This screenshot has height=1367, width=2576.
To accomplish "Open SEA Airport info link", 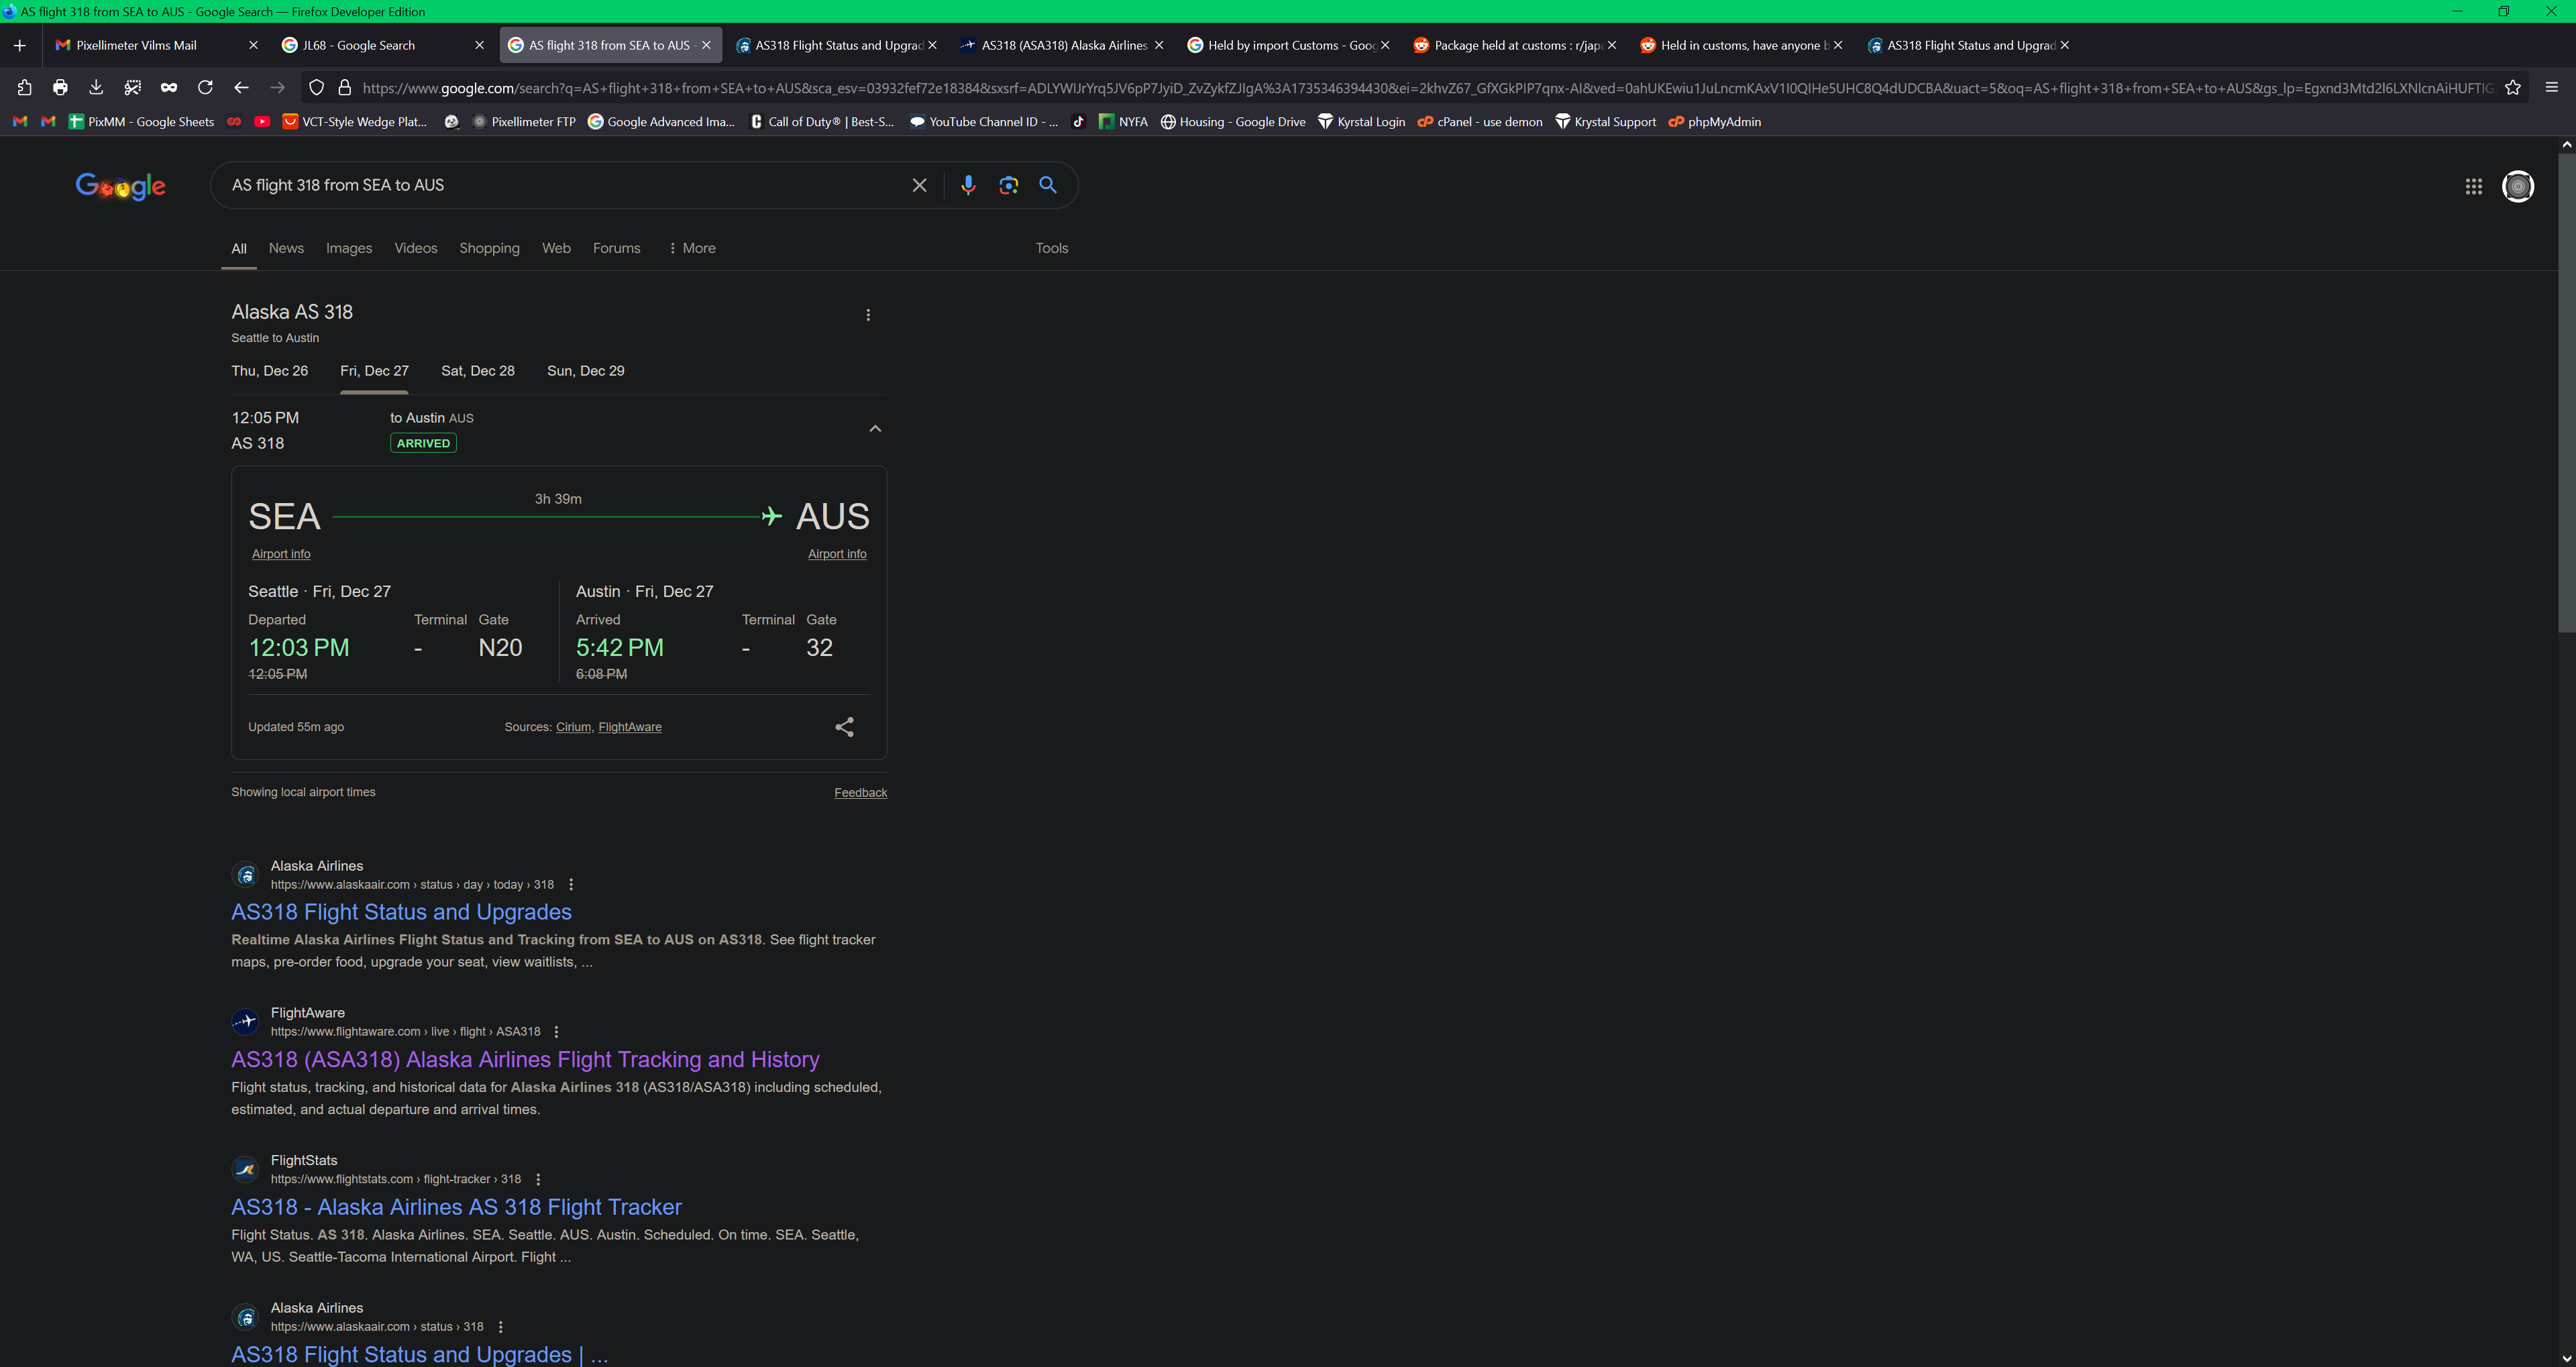I will pos(281,554).
